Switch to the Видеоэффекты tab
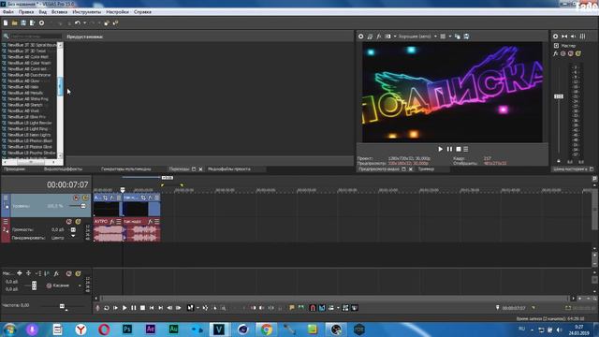599x337 pixels. 63,168
